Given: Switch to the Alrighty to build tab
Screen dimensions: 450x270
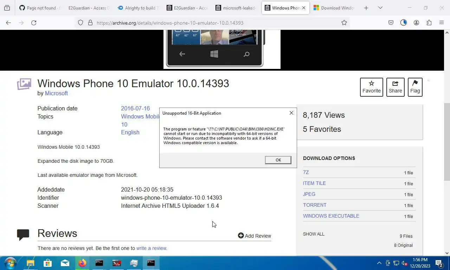Looking at the screenshot, I should click(138, 8).
